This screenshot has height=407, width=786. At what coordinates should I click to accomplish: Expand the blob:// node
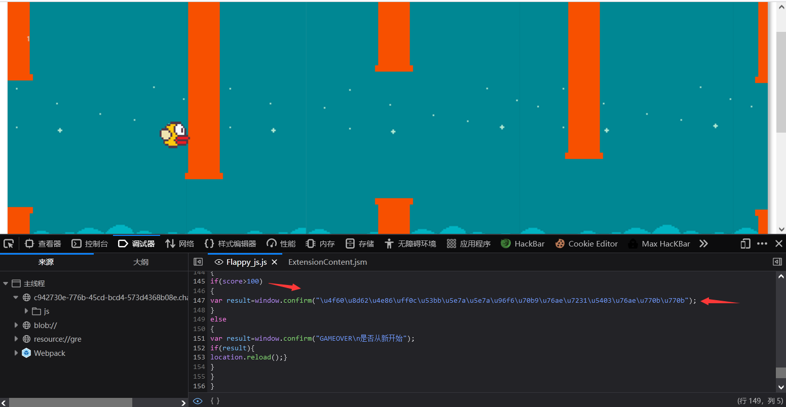[x=16, y=325]
